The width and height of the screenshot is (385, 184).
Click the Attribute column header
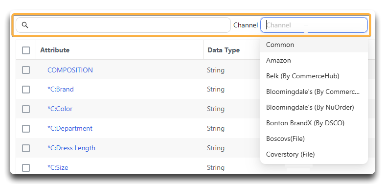[55, 50]
